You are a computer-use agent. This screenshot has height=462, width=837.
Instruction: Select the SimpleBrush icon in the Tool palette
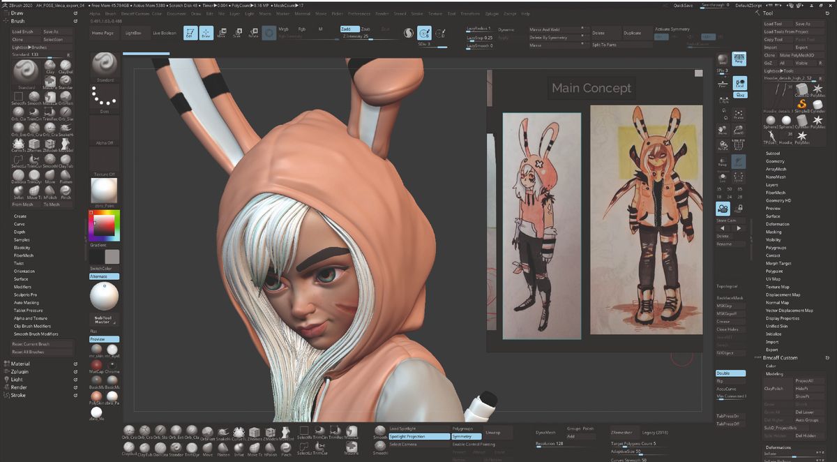click(x=801, y=104)
